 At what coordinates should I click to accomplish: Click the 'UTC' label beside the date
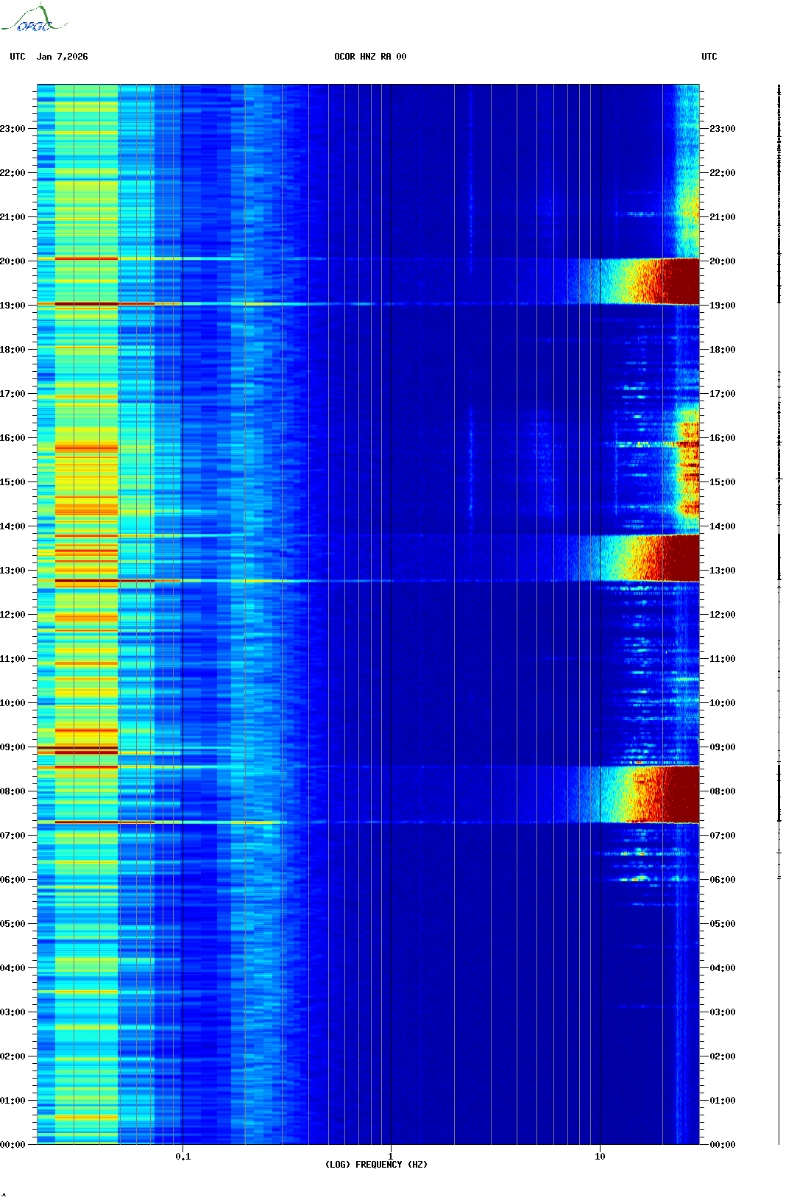pos(18,57)
